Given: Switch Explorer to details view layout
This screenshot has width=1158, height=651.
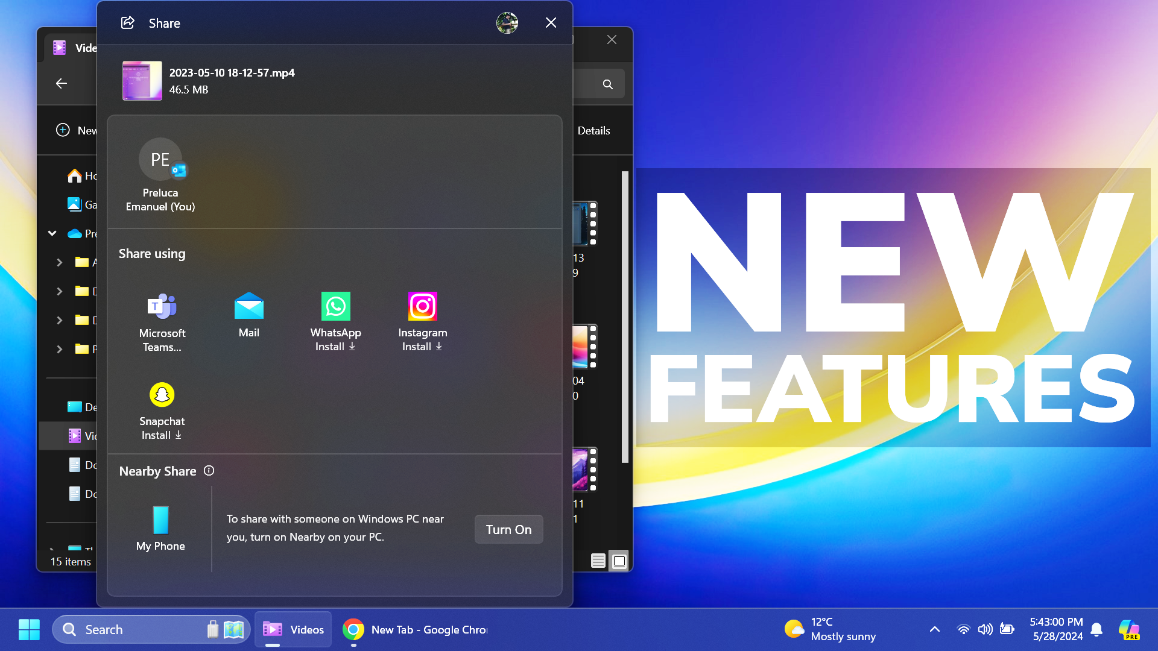Looking at the screenshot, I should (598, 561).
